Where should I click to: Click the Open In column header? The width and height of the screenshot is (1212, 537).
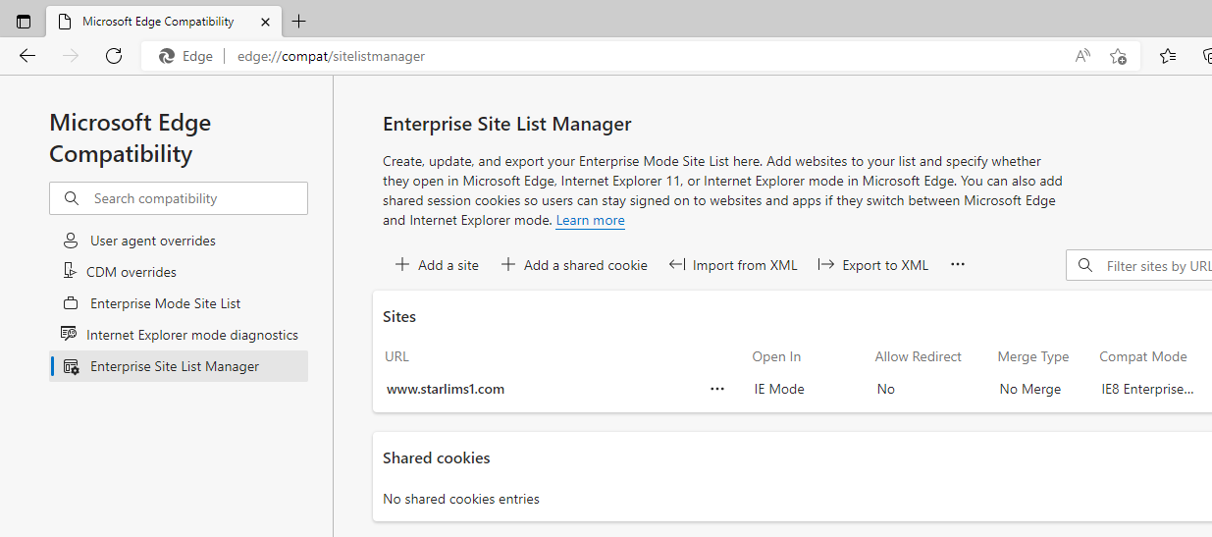[776, 356]
